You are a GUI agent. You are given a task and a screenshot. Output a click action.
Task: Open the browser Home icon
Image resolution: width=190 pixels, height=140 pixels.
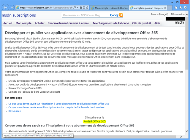[x=176, y=7]
